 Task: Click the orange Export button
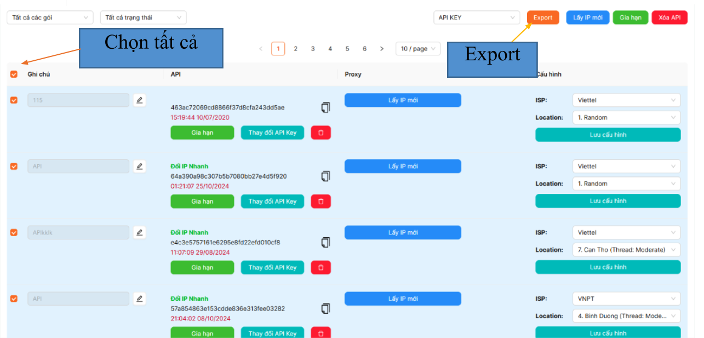point(543,18)
